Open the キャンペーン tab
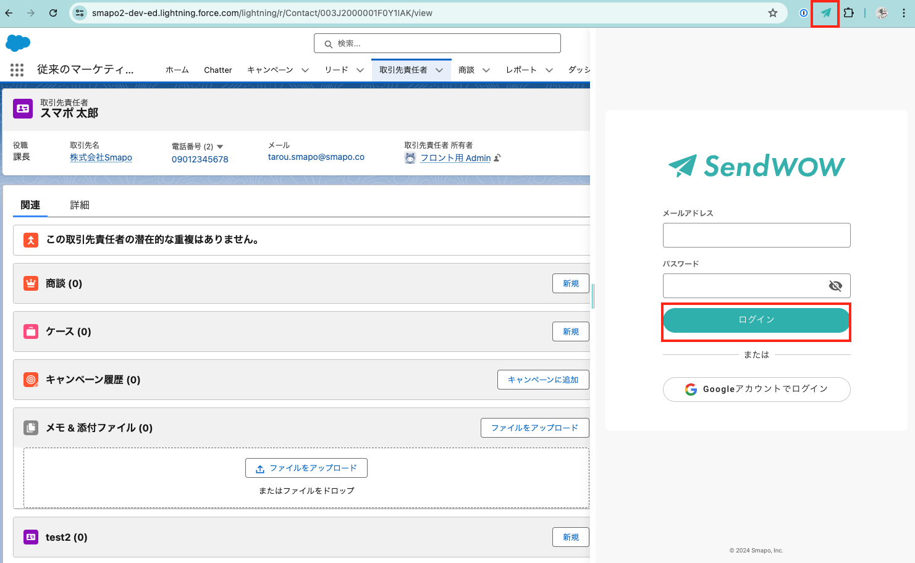This screenshot has width=915, height=563. tap(270, 70)
